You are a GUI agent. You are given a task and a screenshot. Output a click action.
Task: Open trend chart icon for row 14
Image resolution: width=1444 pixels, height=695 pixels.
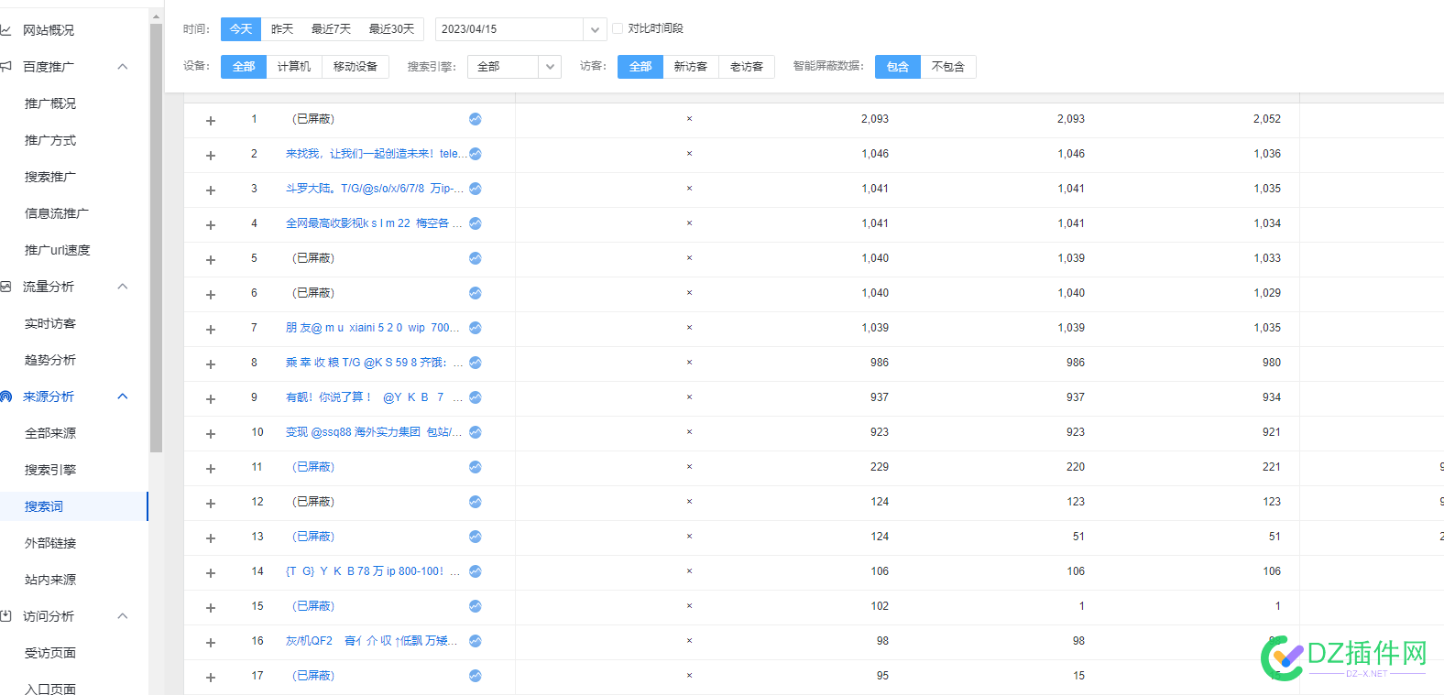point(476,571)
